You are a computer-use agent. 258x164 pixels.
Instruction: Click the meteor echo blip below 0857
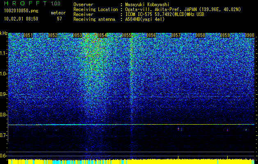(x=178, y=129)
